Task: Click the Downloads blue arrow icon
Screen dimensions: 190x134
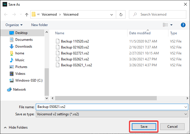Action: pos(12,46)
